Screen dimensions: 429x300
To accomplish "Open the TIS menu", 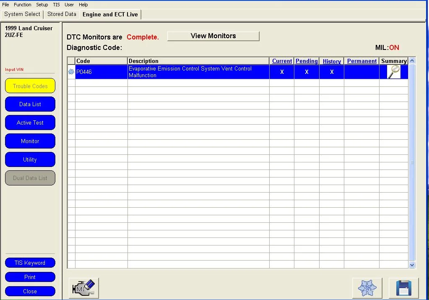I will 56,5.
